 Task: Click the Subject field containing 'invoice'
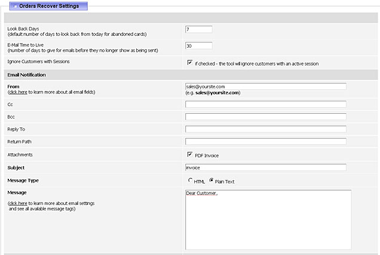tap(266, 167)
